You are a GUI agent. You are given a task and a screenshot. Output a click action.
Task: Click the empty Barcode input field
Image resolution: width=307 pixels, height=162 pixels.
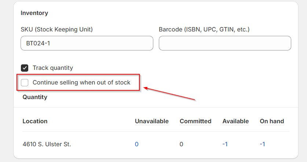pos(225,43)
